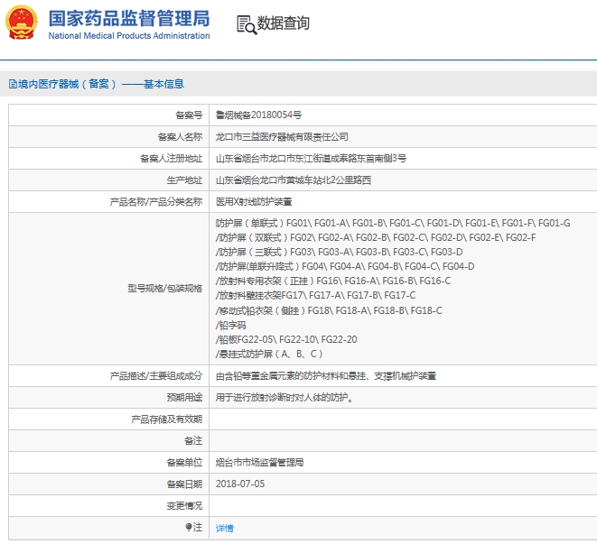Viewport: 597px width, 544px height.
Task: Click the 产品名称/产品分类名称 label
Action: point(156,201)
